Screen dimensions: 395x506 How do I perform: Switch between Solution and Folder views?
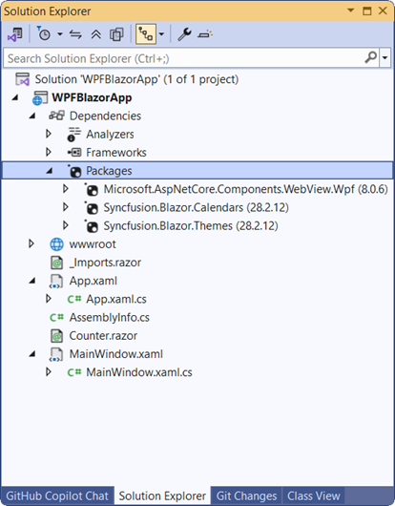coord(15,33)
